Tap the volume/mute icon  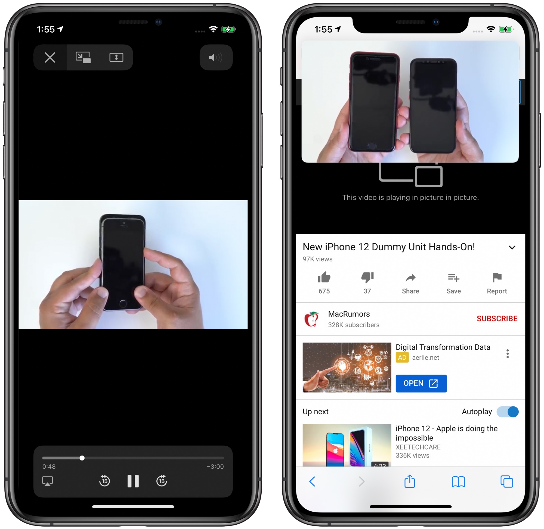click(x=218, y=57)
